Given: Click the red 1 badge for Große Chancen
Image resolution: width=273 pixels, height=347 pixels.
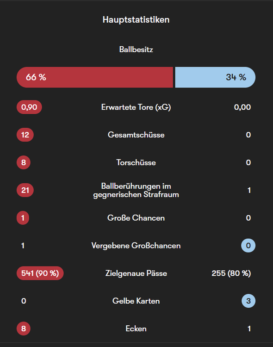Looking at the screenshot, I should (23, 218).
